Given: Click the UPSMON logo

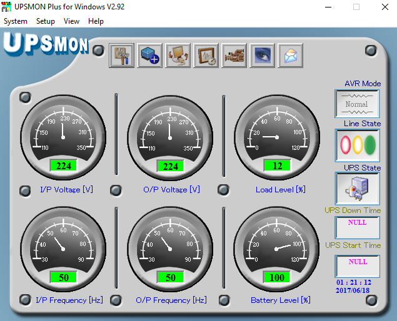Looking at the screenshot, I should [x=46, y=44].
